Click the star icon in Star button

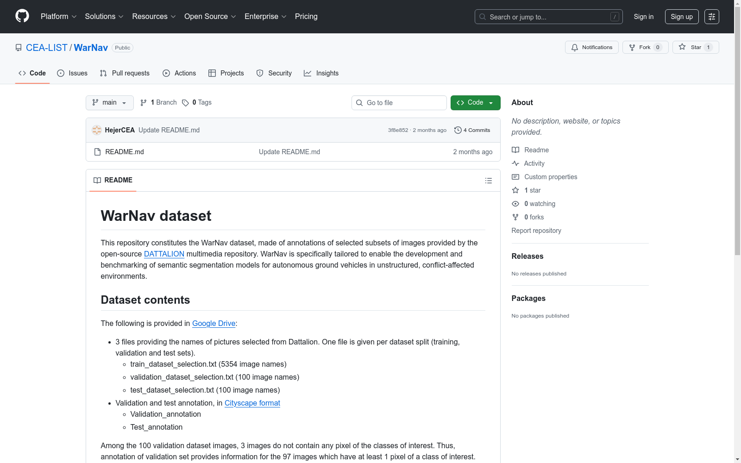point(682,47)
